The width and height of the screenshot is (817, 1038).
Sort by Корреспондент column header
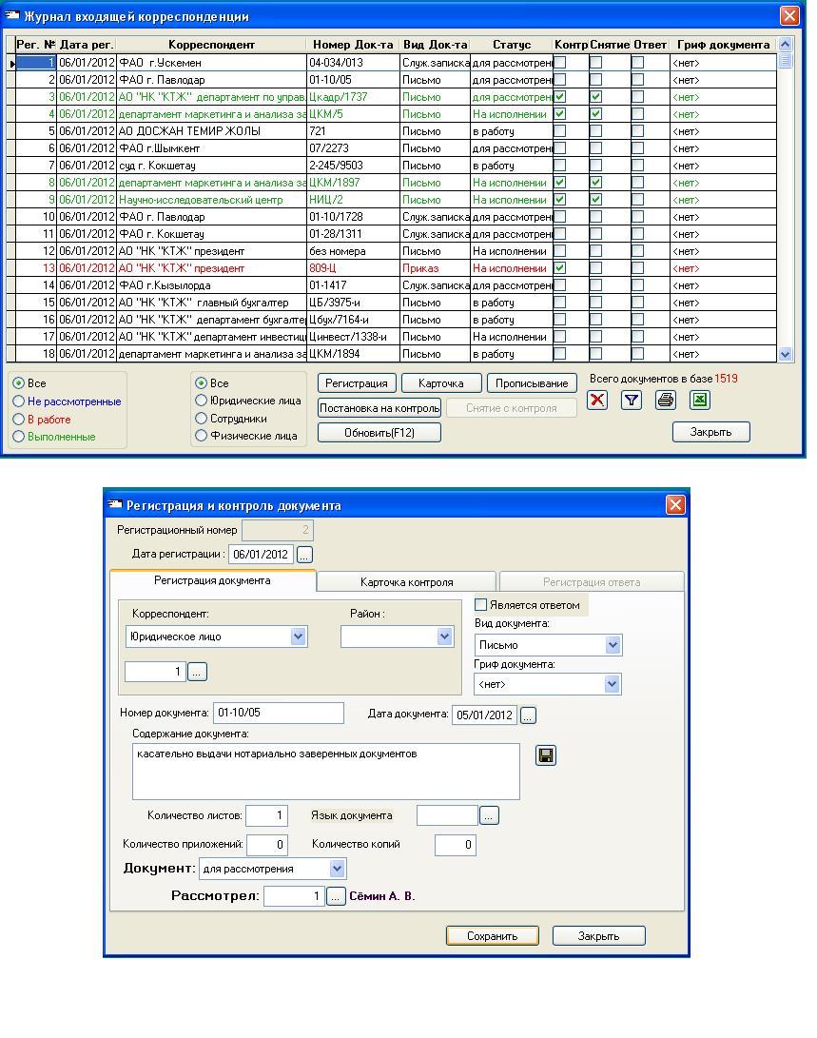(x=211, y=45)
